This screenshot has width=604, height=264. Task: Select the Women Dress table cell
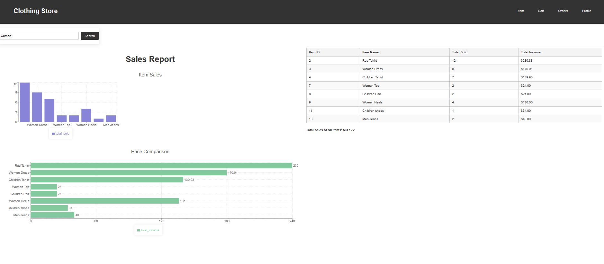point(404,69)
